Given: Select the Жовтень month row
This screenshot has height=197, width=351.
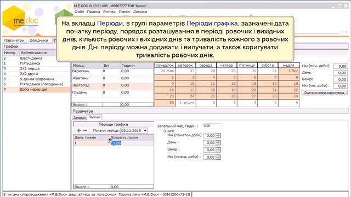Looking at the screenshot, I should 112,78.
